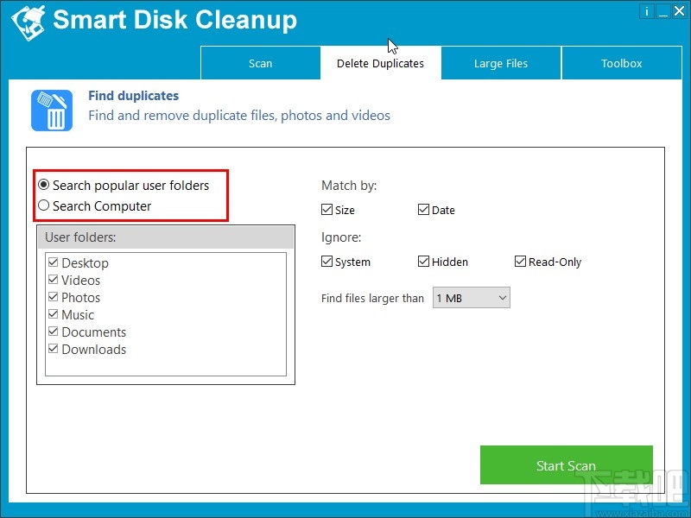
Task: Toggle the Photos folder checkbox
Action: click(54, 297)
